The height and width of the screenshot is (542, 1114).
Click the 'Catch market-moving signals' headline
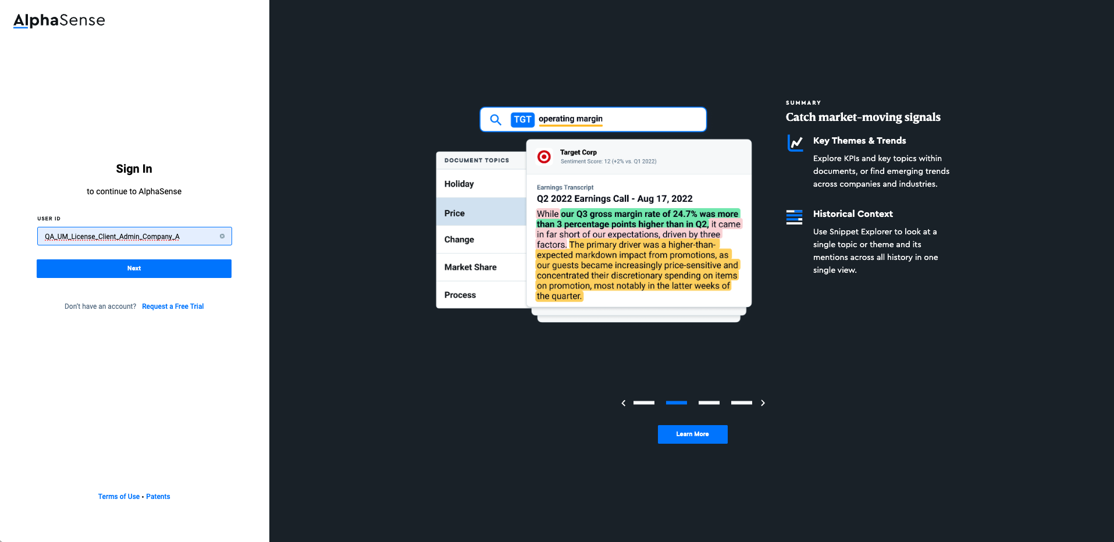click(x=863, y=117)
